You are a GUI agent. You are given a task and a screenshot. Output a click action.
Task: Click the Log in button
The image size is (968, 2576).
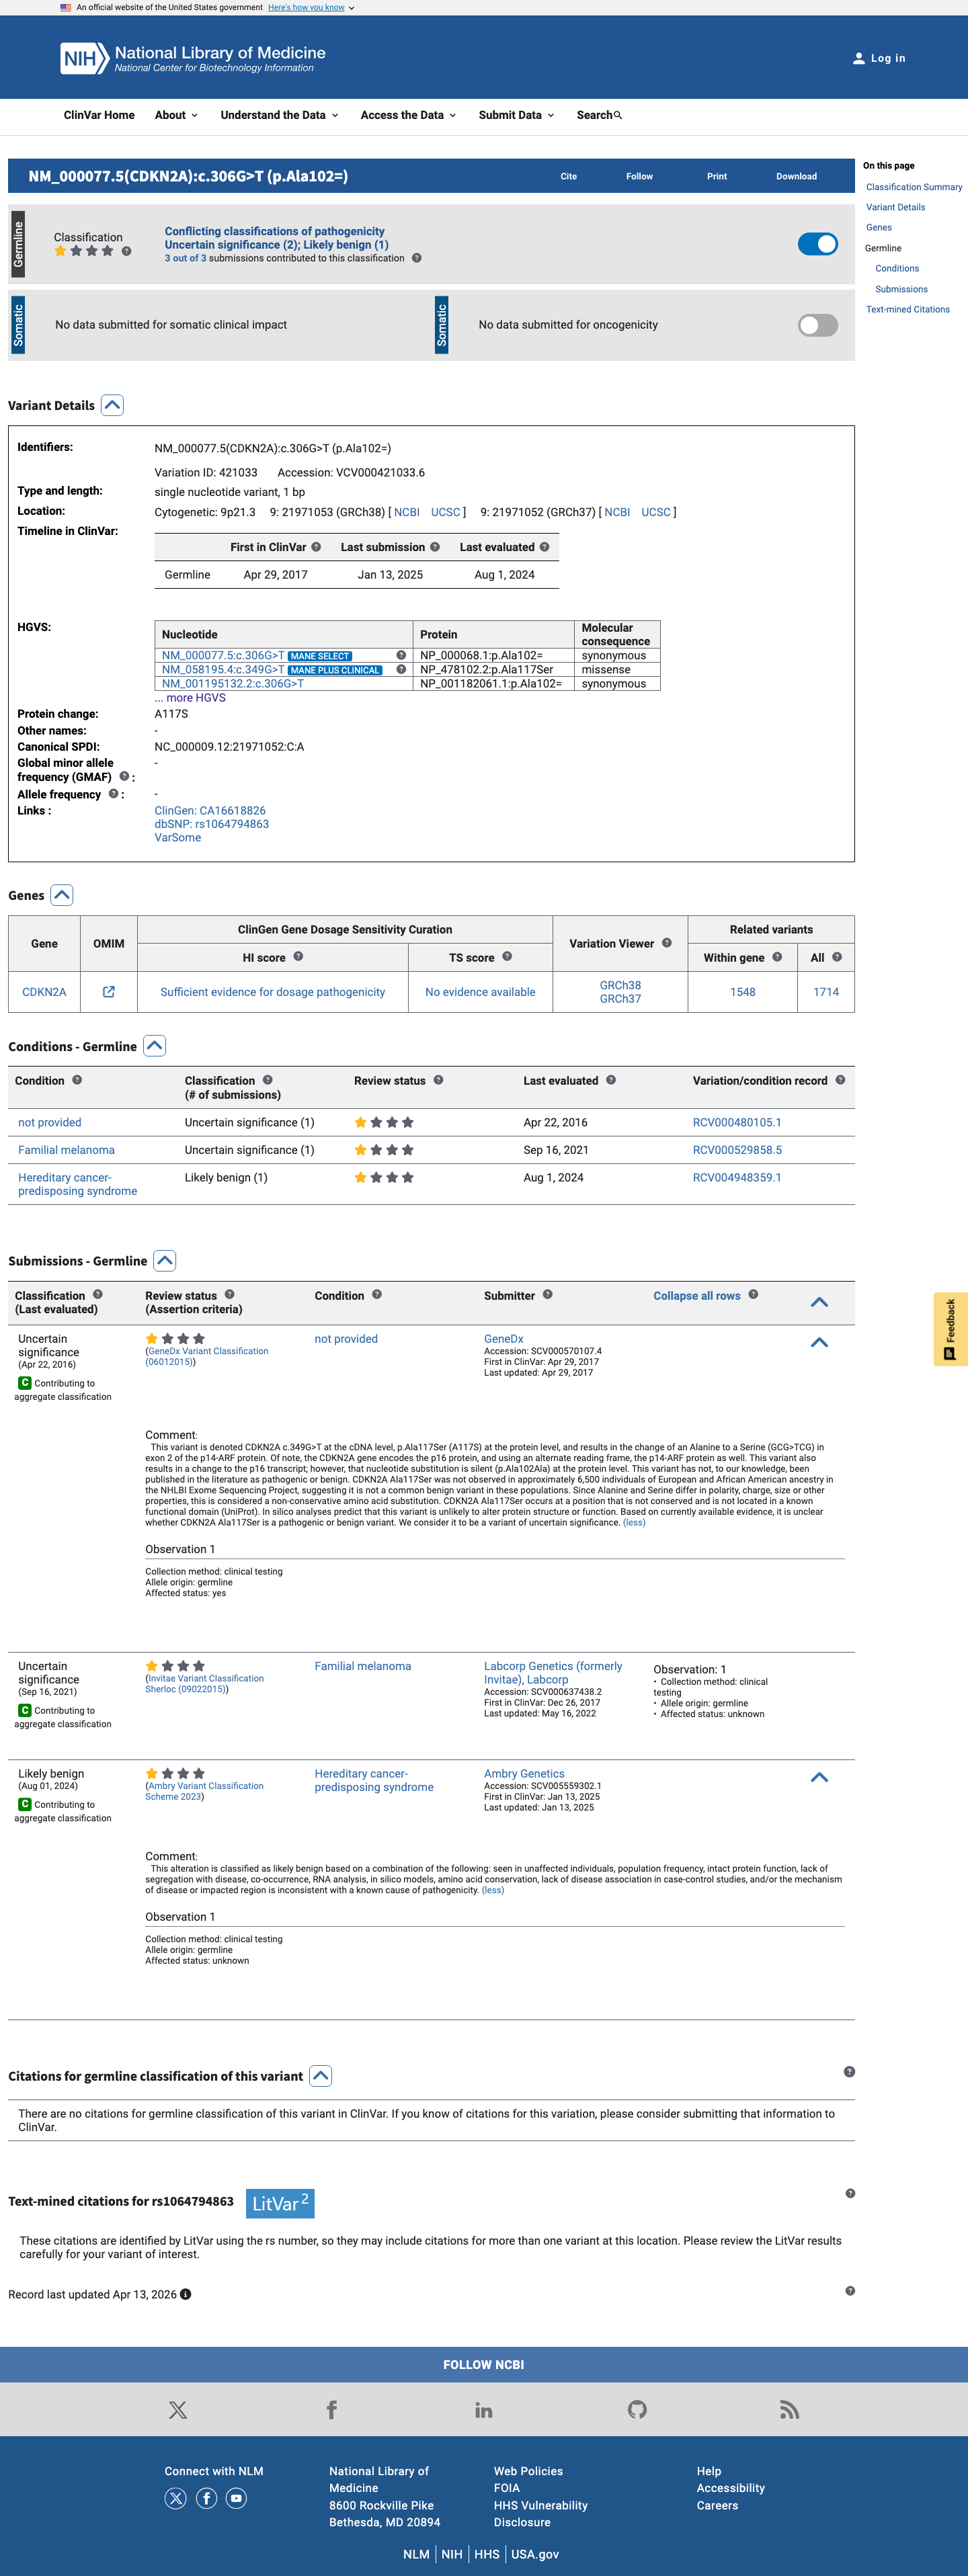[x=879, y=58]
